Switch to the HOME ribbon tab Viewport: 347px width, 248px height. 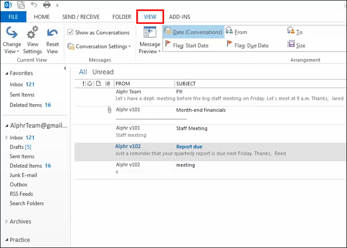coord(42,17)
